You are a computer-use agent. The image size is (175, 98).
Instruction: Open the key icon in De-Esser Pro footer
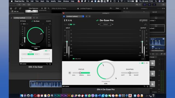(145, 86)
